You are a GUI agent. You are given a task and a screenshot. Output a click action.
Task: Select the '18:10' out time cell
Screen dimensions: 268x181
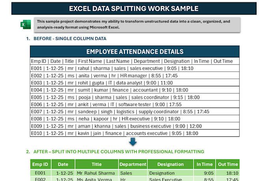[x=228, y=173]
